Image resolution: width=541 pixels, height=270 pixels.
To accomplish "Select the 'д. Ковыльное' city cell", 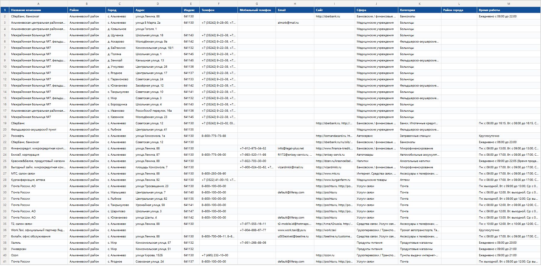I will point(120,29).
